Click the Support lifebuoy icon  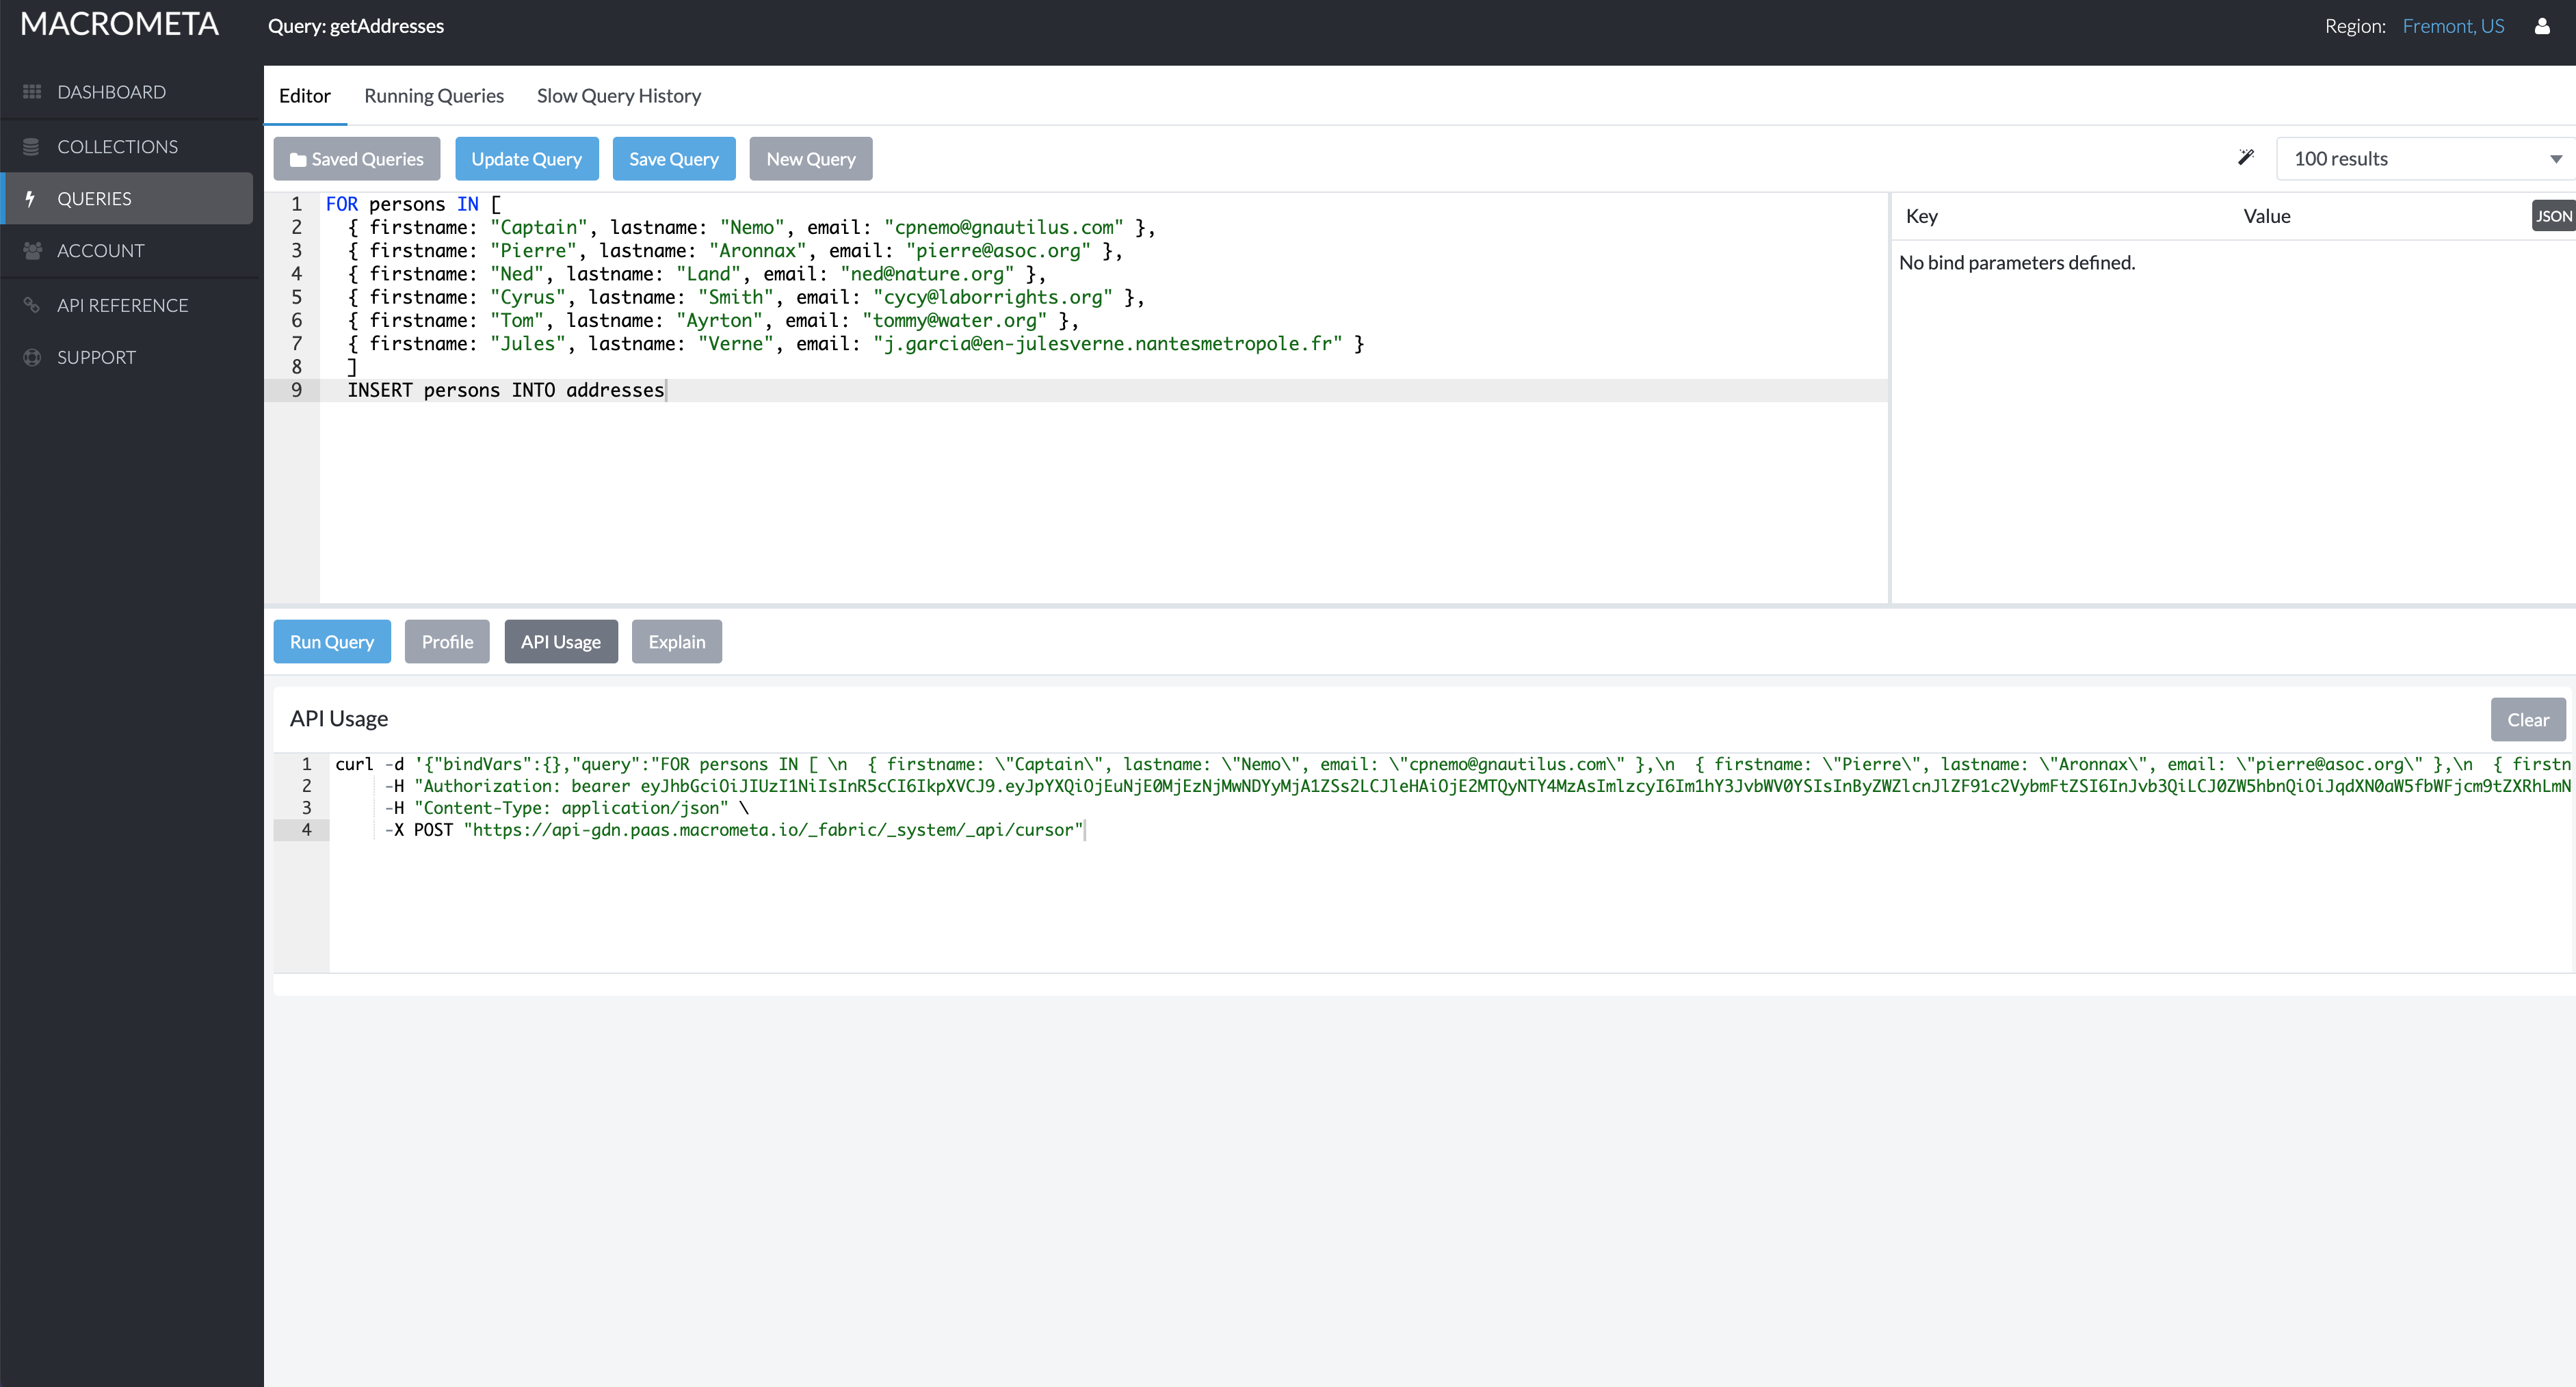click(32, 357)
